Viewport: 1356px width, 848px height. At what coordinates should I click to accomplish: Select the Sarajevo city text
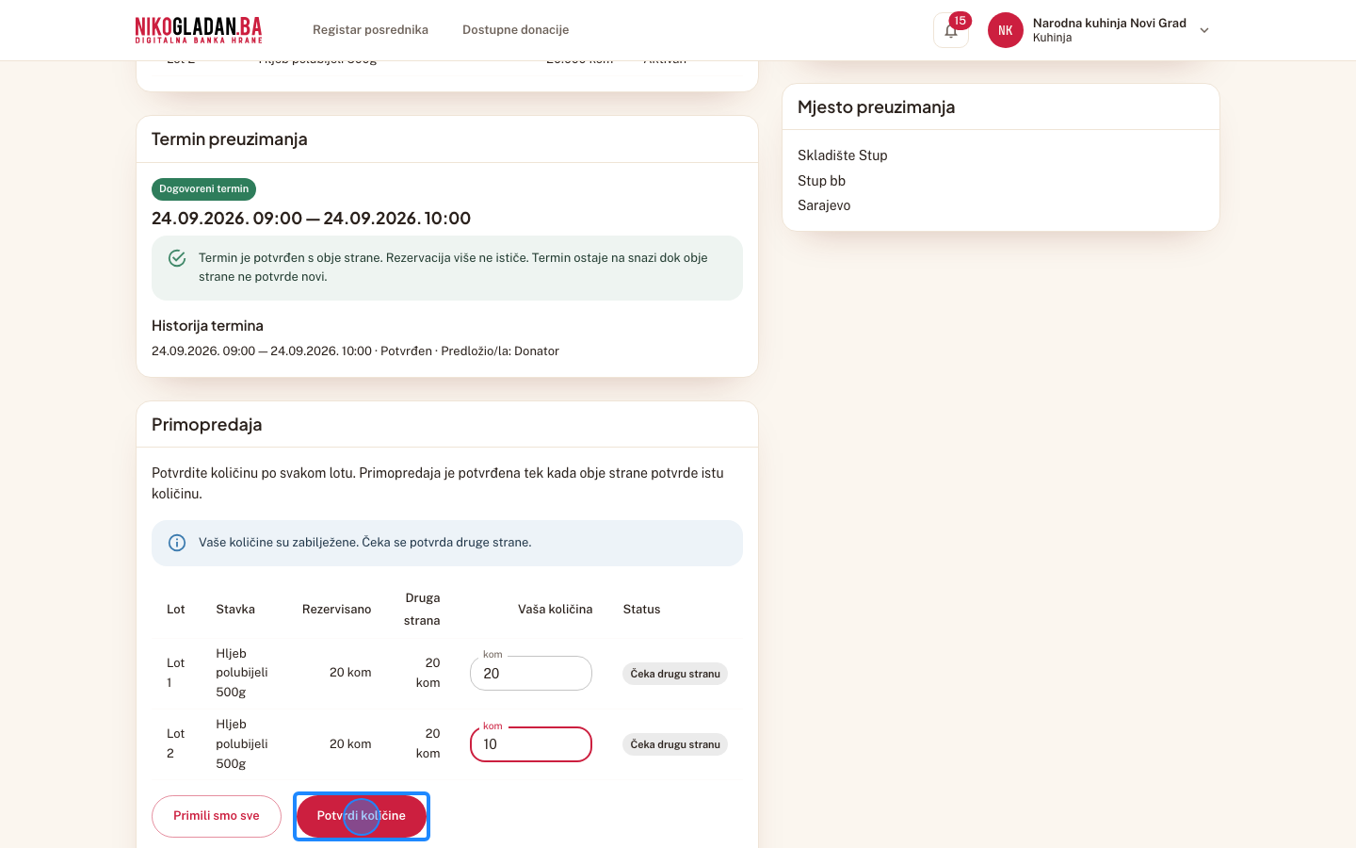point(824,205)
